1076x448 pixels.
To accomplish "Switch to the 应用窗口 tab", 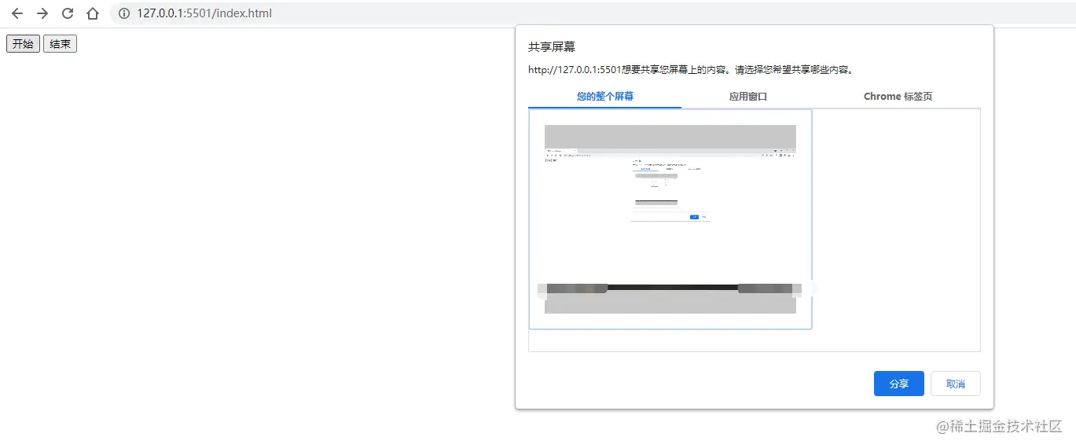I will tap(747, 97).
